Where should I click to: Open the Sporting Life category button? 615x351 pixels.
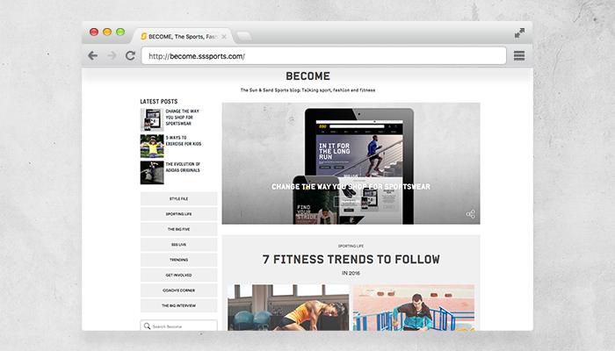(x=179, y=214)
